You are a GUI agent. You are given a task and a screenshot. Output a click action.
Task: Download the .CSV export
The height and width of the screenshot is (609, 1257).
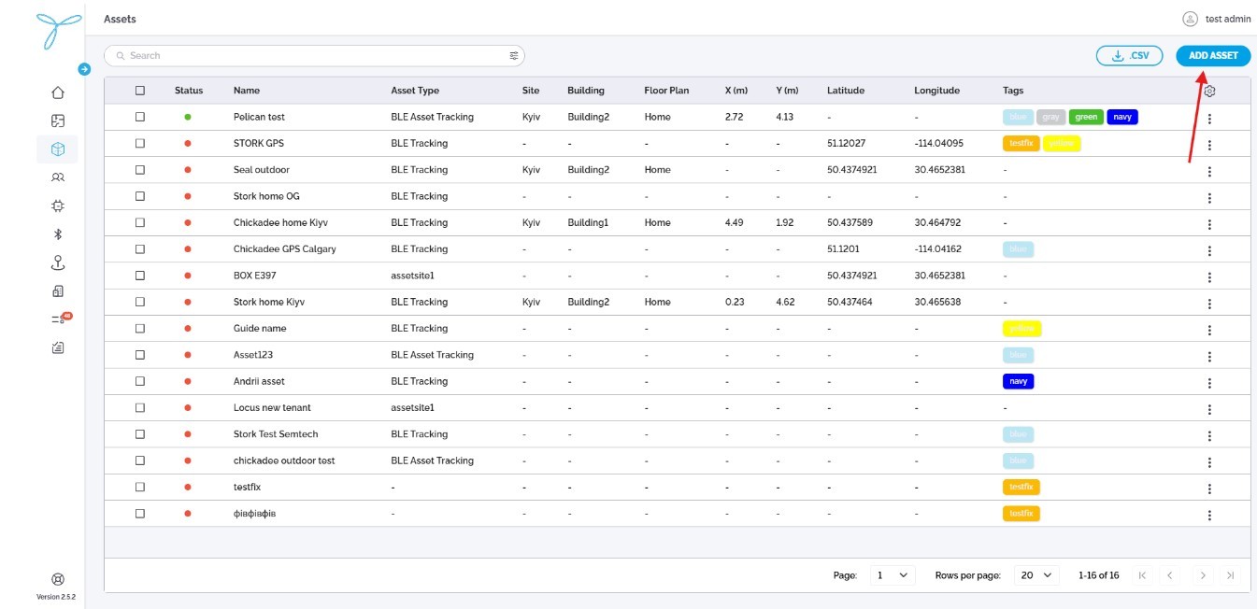1129,56
